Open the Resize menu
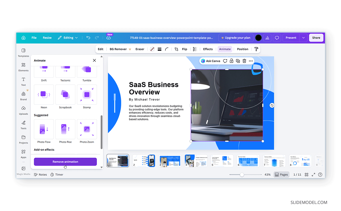The width and height of the screenshot is (341, 211). pyautogui.click(x=47, y=38)
